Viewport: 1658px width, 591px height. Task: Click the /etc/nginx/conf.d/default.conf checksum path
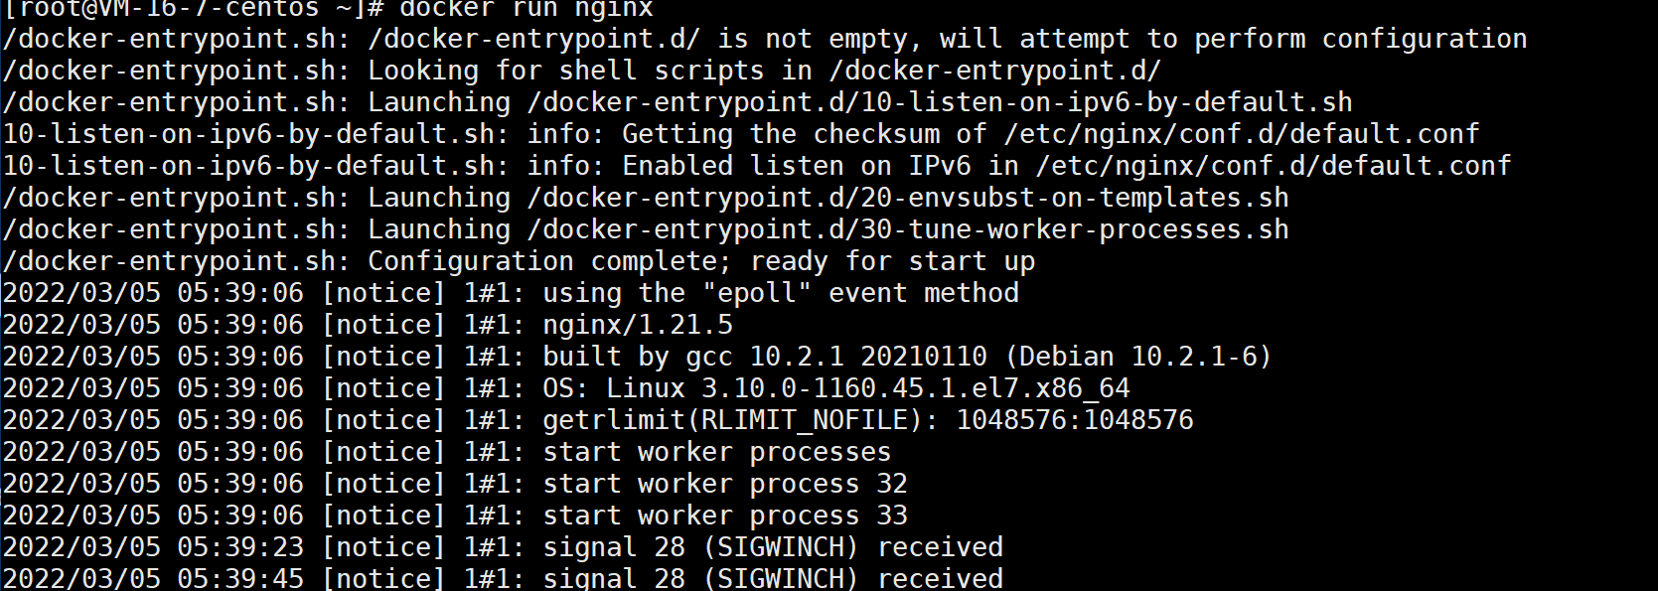pos(1242,134)
